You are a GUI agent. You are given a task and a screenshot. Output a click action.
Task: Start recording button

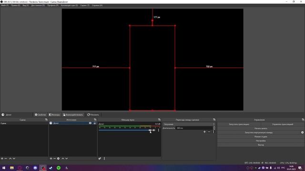point(261,128)
